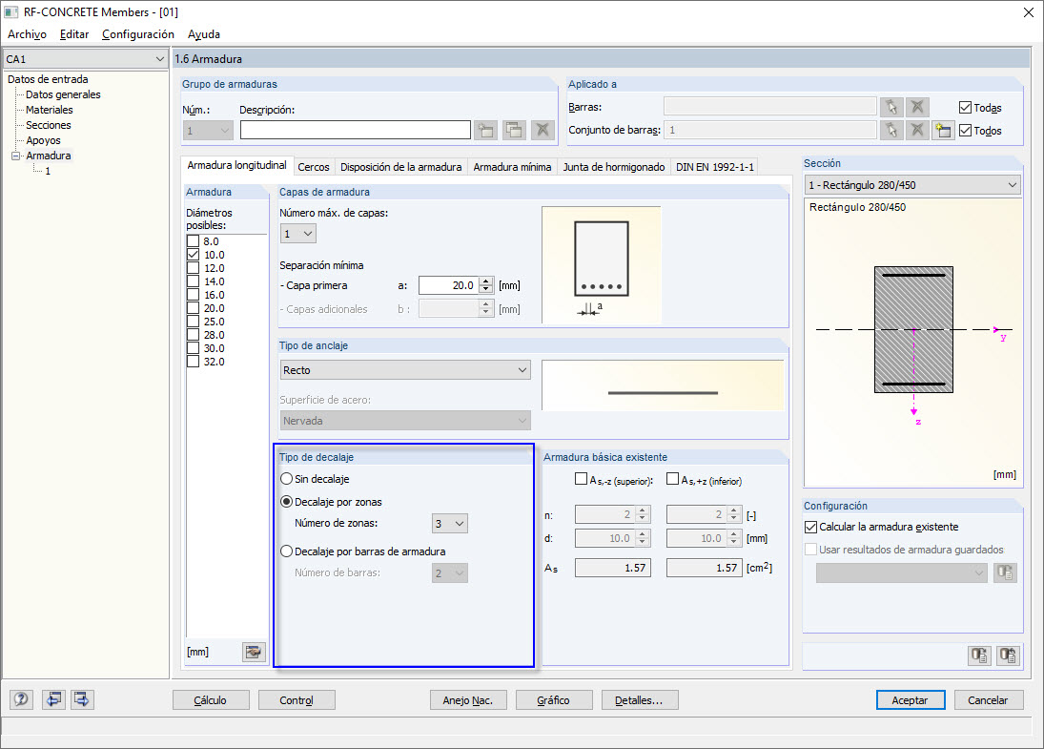Click the Control button
The width and height of the screenshot is (1044, 749).
297,700
